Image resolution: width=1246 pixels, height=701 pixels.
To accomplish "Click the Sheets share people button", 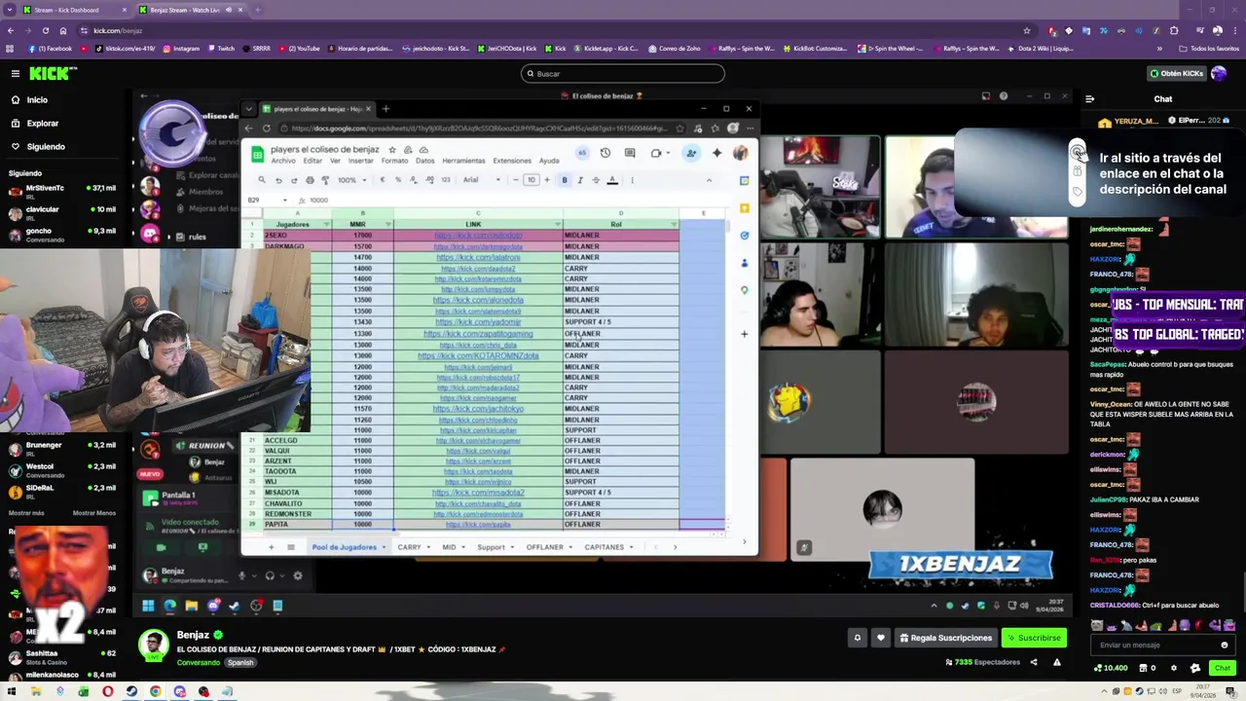I will (x=691, y=153).
